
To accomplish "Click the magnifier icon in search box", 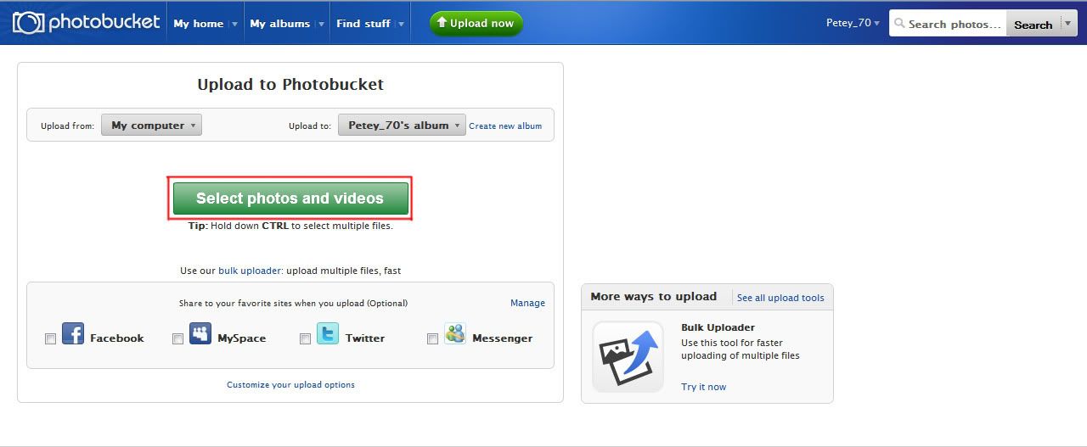I will 899,24.
